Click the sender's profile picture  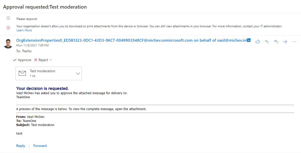[x=8, y=43]
